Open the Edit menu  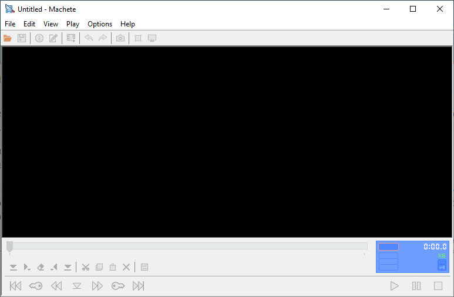pyautogui.click(x=29, y=24)
